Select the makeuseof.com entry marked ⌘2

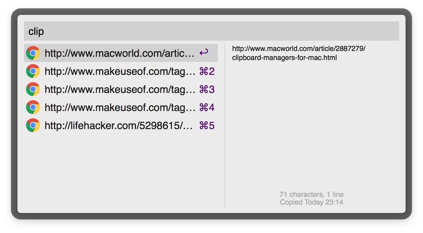[x=121, y=71]
